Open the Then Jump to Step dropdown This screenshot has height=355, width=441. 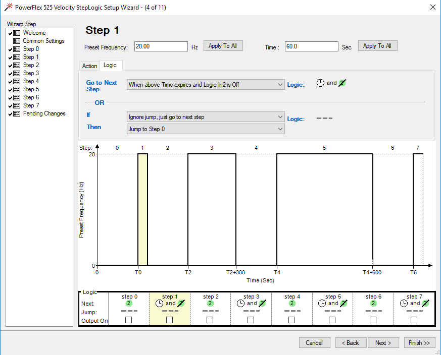pyautogui.click(x=206, y=129)
